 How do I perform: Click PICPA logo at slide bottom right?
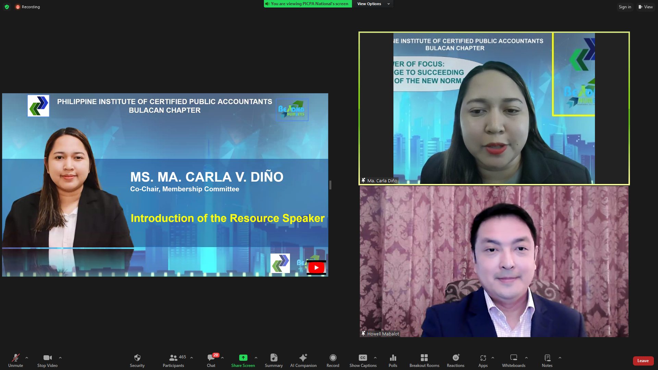(280, 263)
